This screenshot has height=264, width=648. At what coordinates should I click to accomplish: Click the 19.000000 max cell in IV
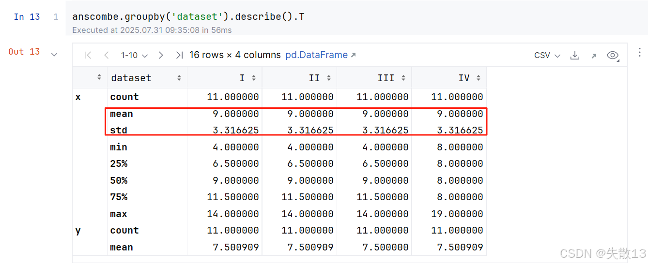click(x=457, y=214)
